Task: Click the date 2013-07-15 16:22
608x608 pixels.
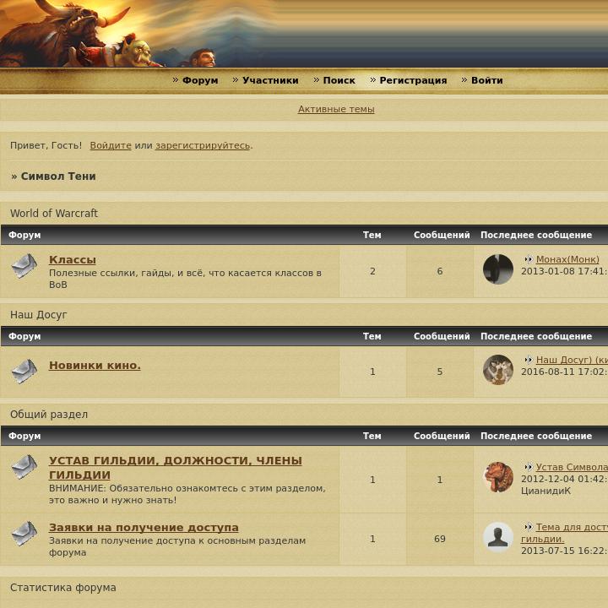Action: coord(564,551)
